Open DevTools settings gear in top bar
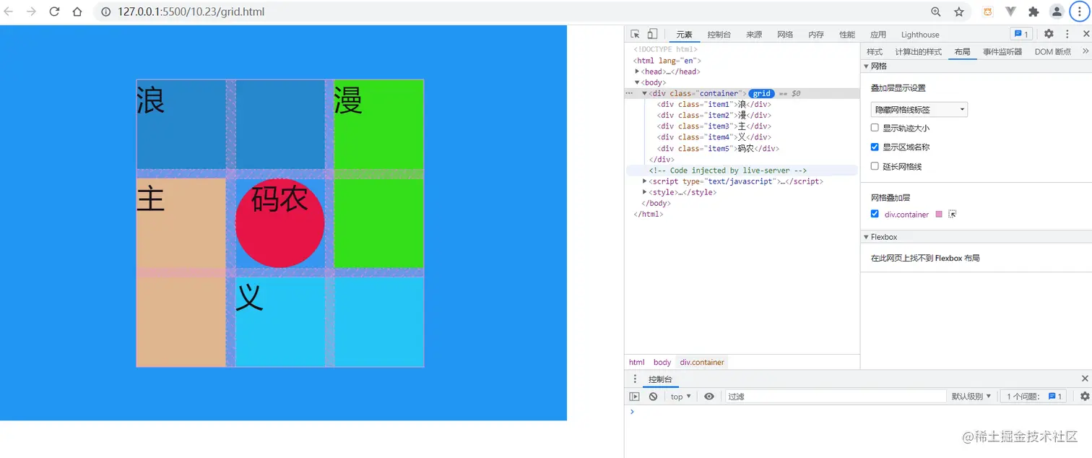Image resolution: width=1092 pixels, height=458 pixels. pyautogui.click(x=1049, y=34)
